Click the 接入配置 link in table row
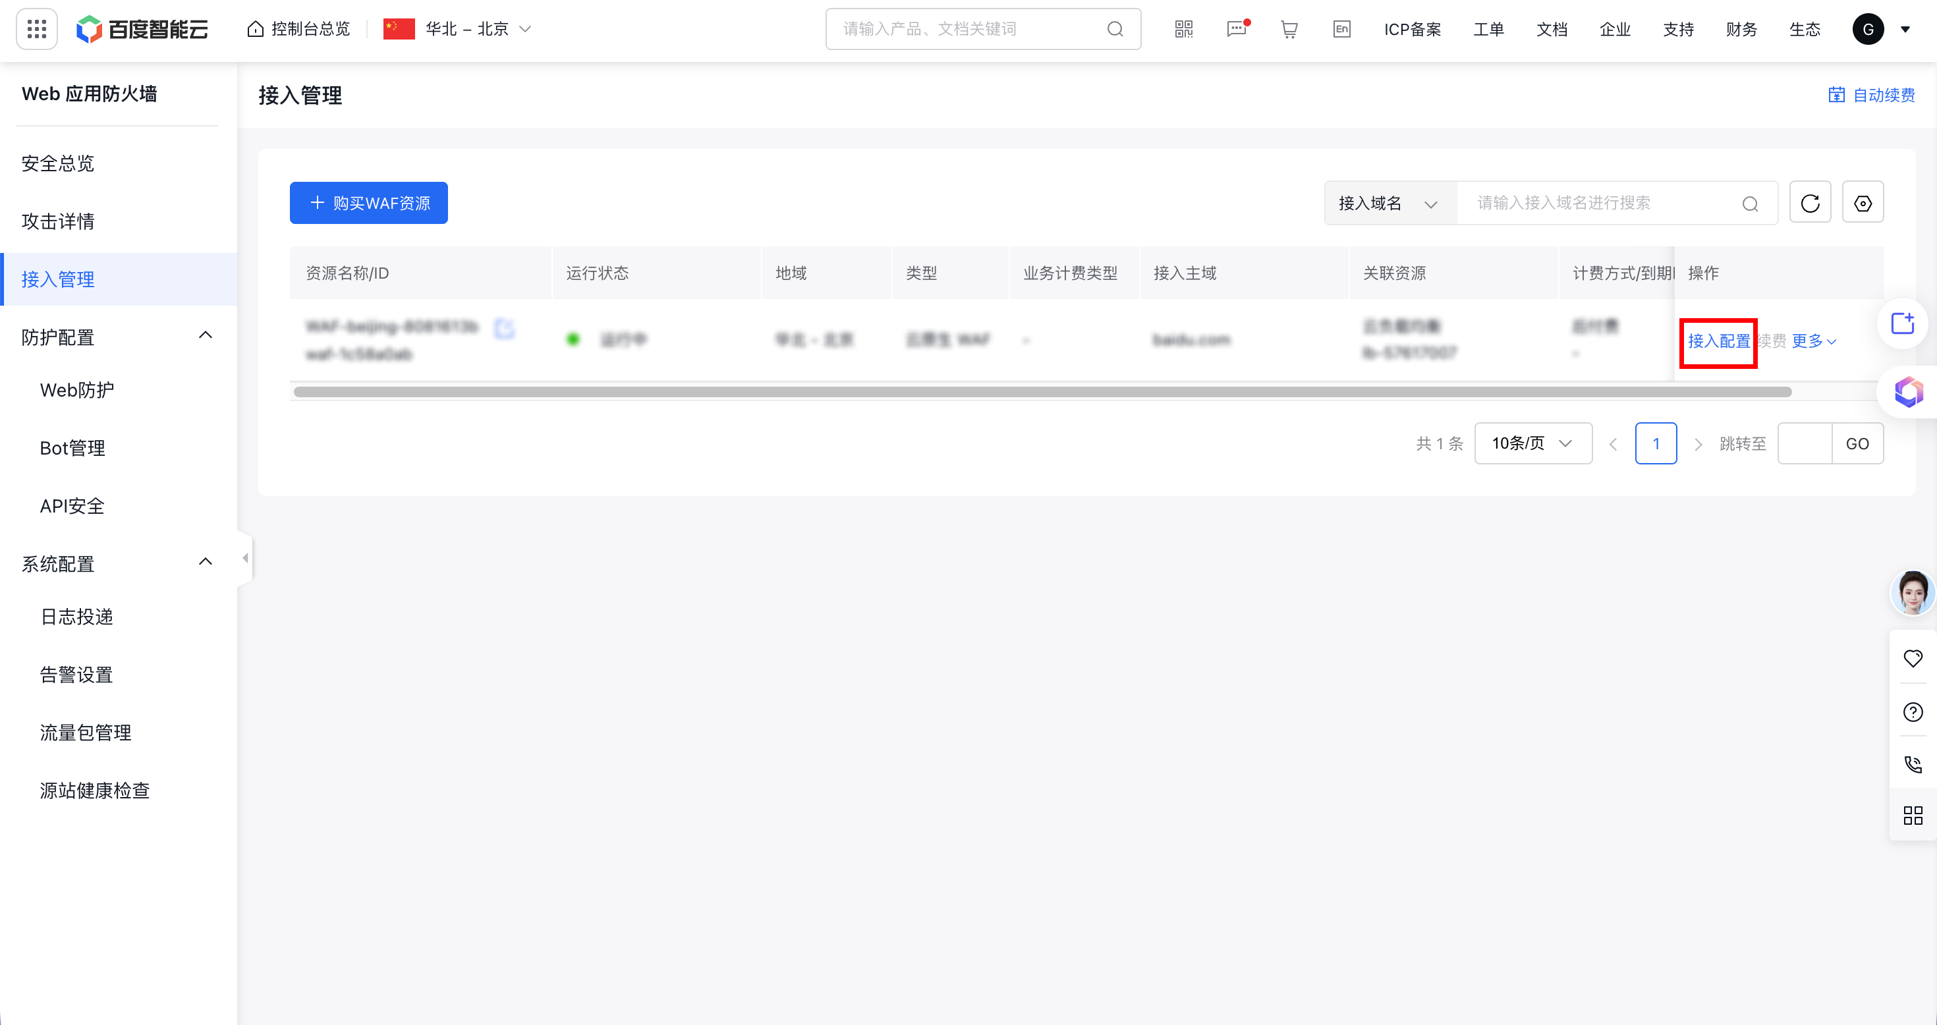The height and width of the screenshot is (1025, 1937). pos(1718,341)
